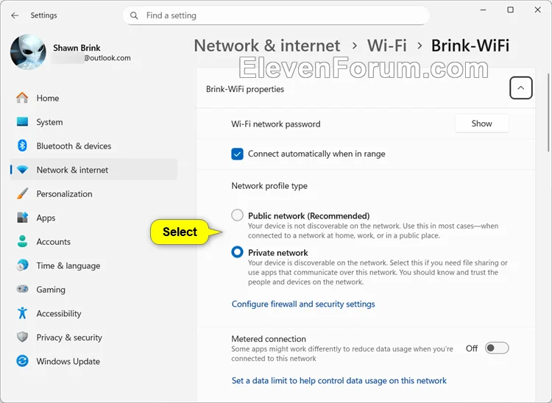Screen dimensions: 552x403
Task: Minimize the Settings window
Action: point(484,10)
